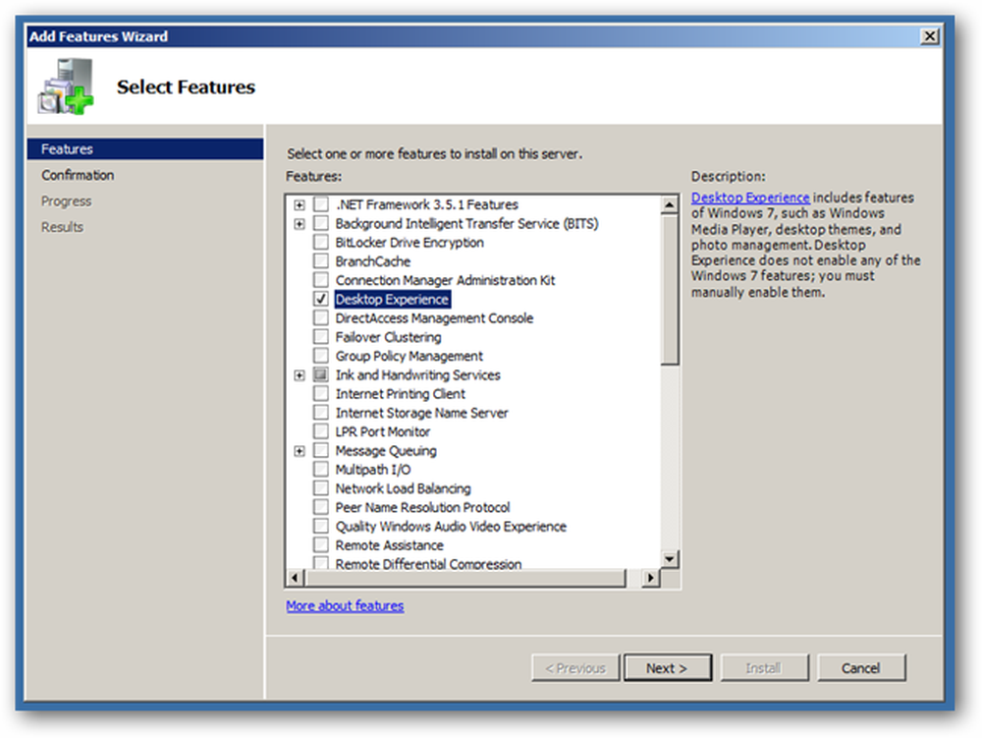Viewport: 982px width, 738px height.
Task: Expand the Message Queuing tree node
Action: 300,450
